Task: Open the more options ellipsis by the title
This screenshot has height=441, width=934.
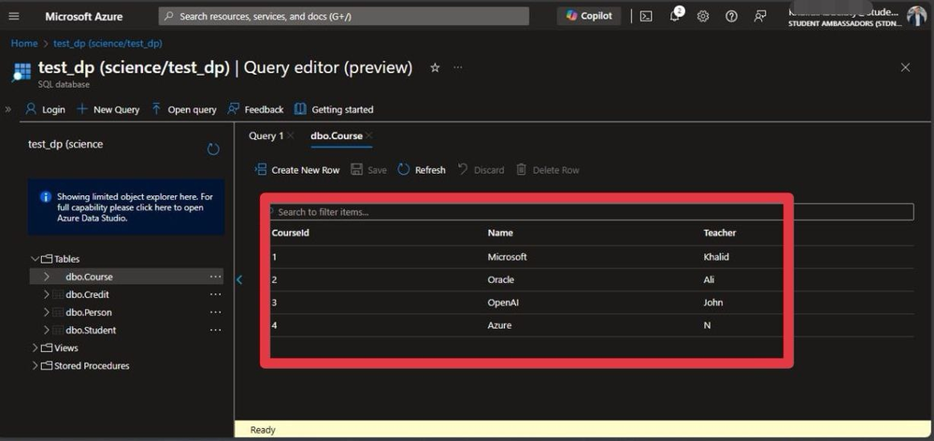Action: click(x=457, y=68)
